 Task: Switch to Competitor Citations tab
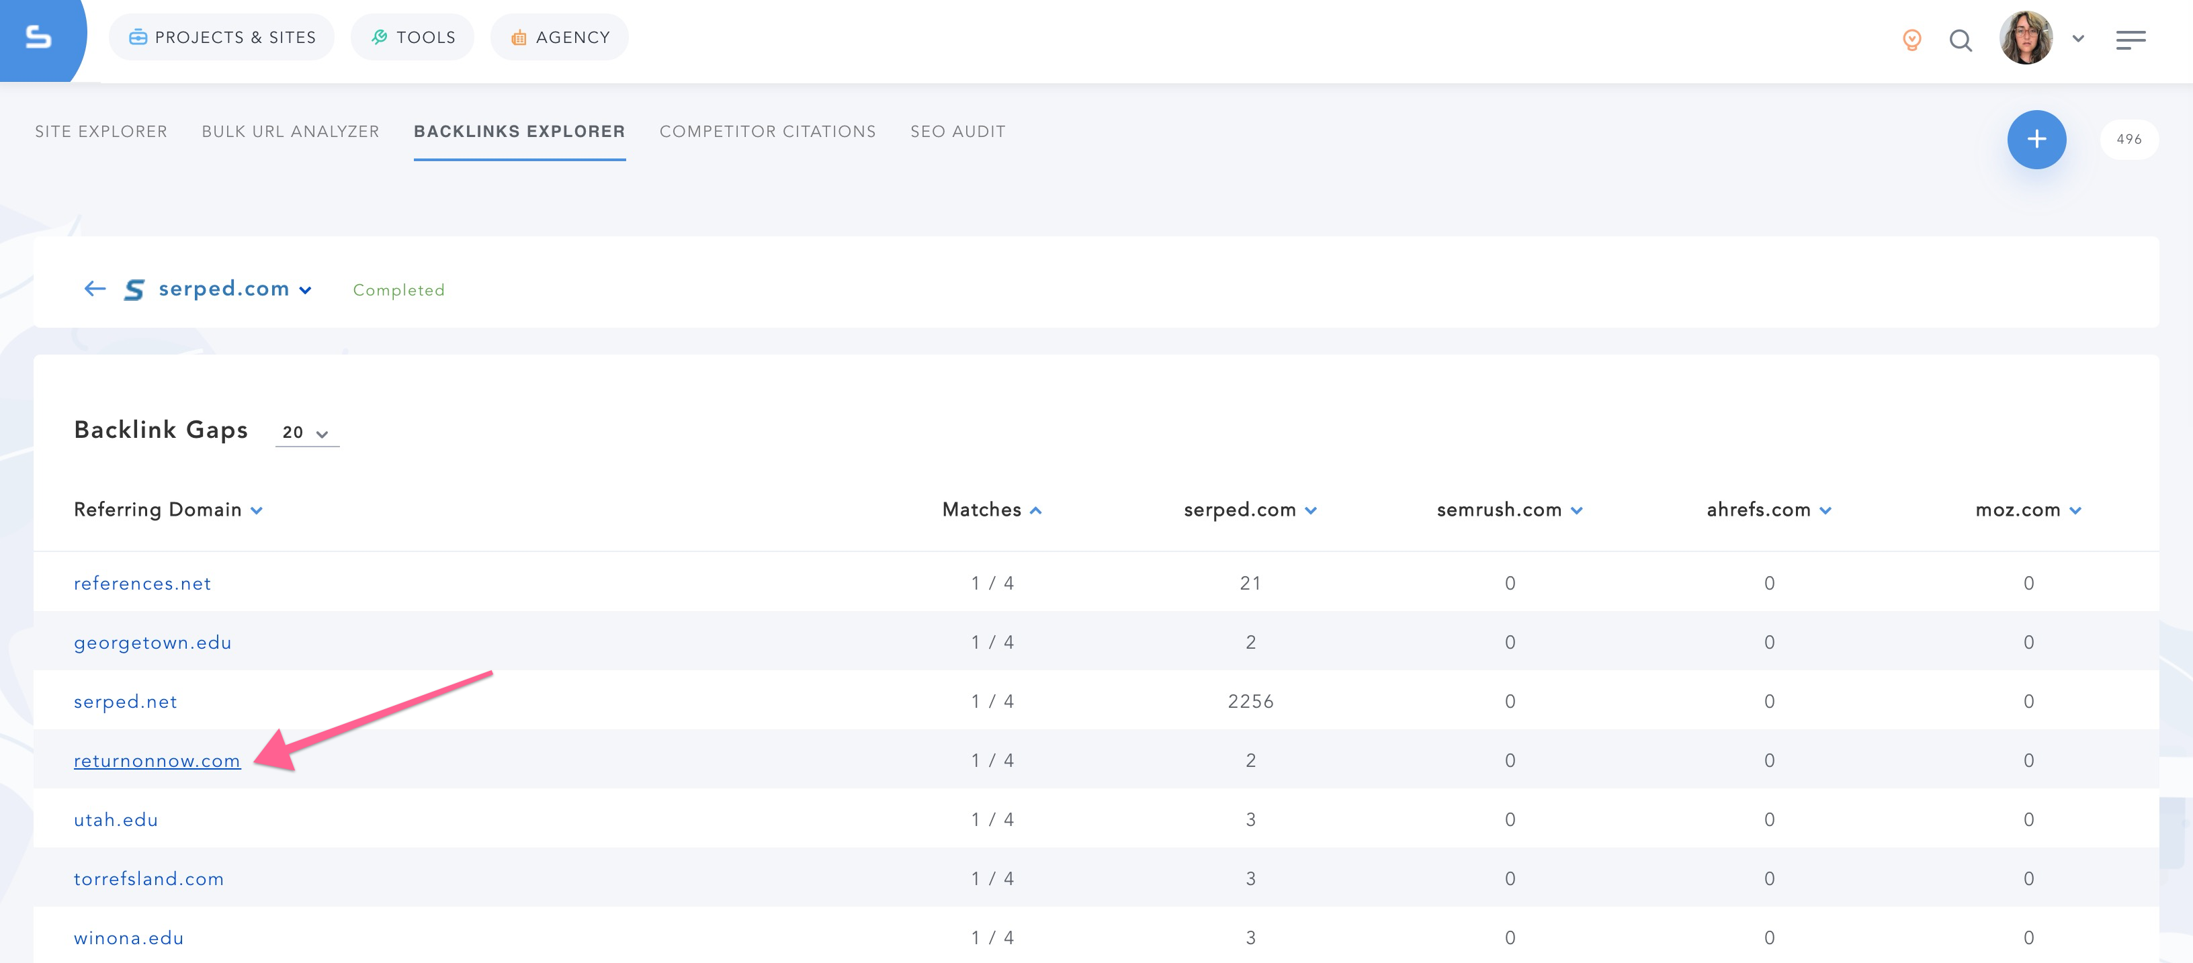[x=767, y=132]
